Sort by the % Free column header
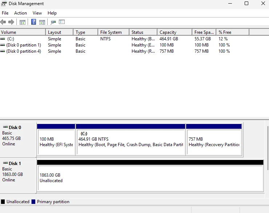 click(233, 32)
